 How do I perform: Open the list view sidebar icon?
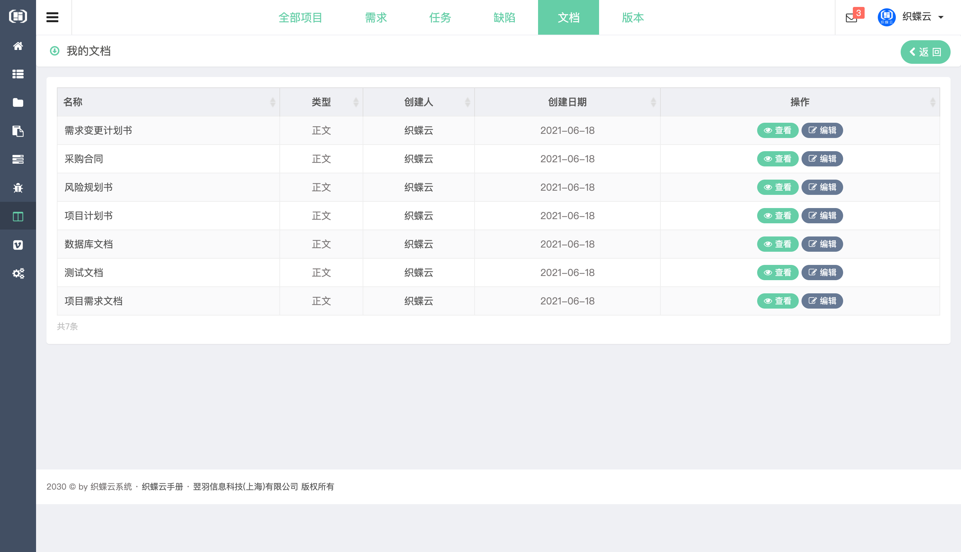(x=18, y=74)
